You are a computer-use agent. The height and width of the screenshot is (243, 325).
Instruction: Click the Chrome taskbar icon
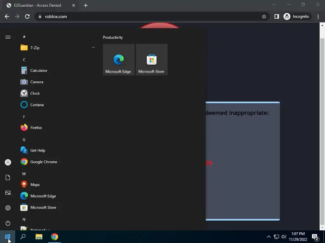tap(55, 237)
